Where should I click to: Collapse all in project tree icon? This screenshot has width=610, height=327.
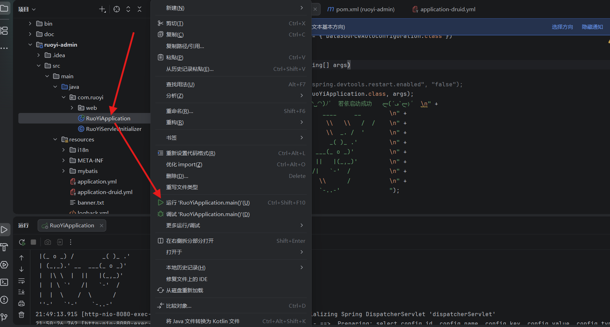(x=139, y=9)
